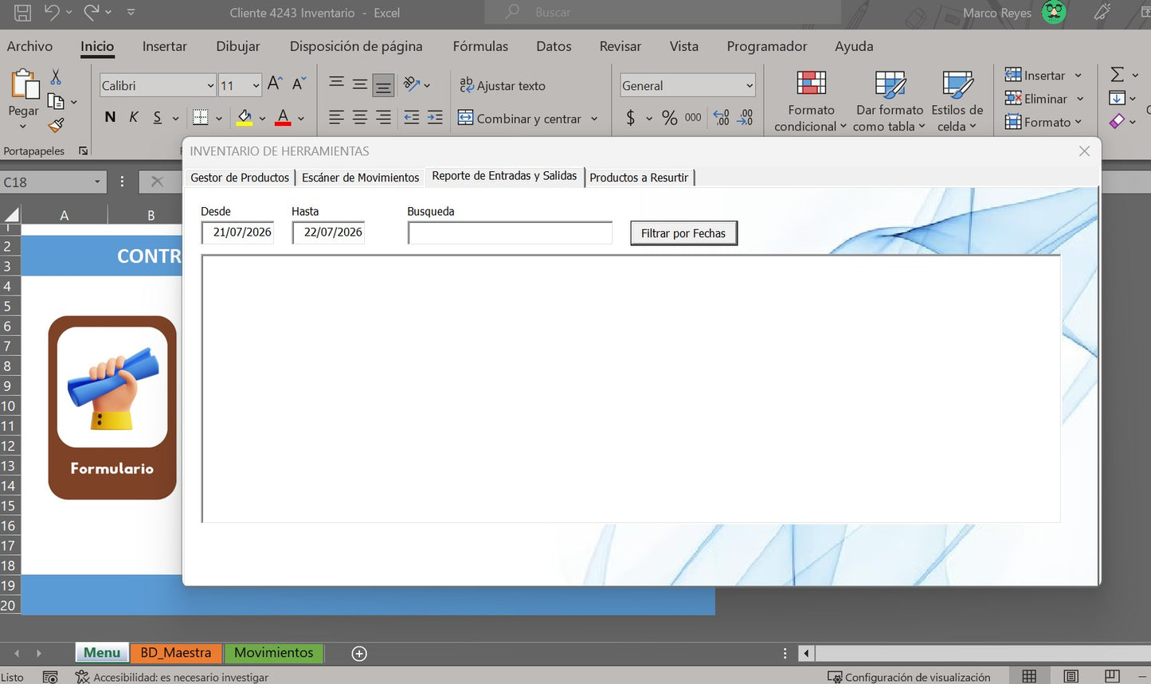Switch to the Datos ribbon tab
1151x684 pixels.
(554, 46)
